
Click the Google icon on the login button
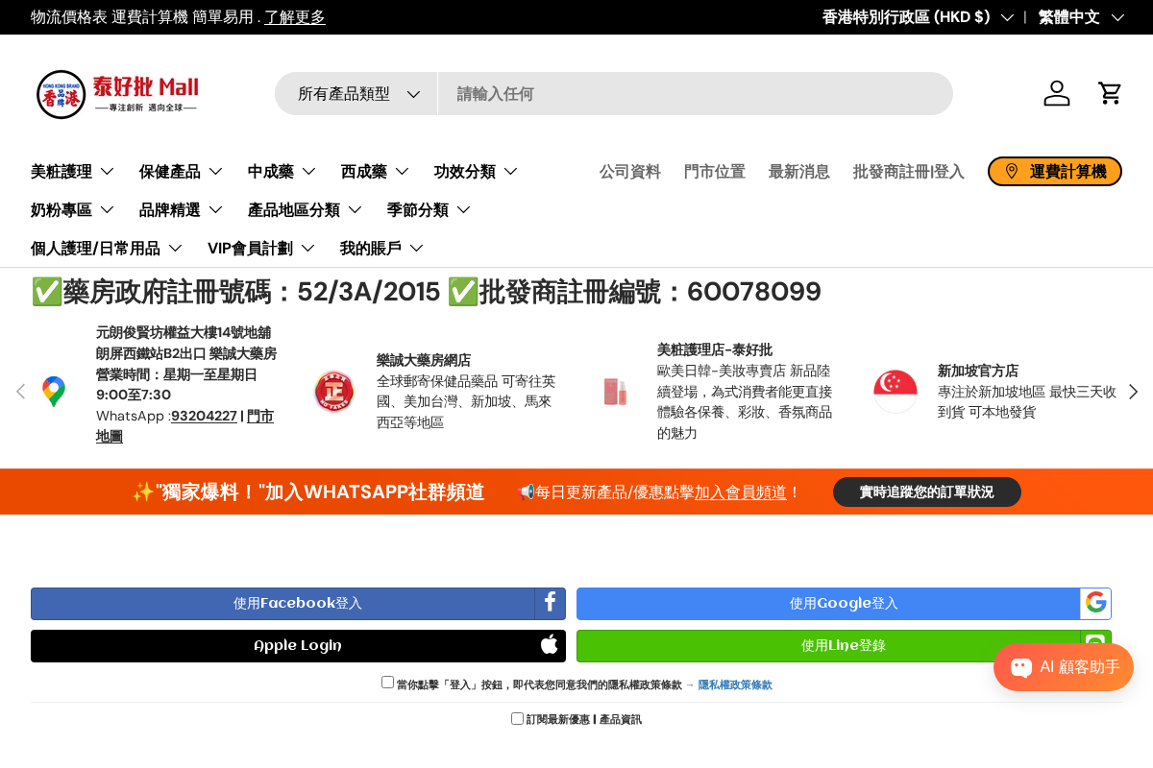pyautogui.click(x=1095, y=603)
